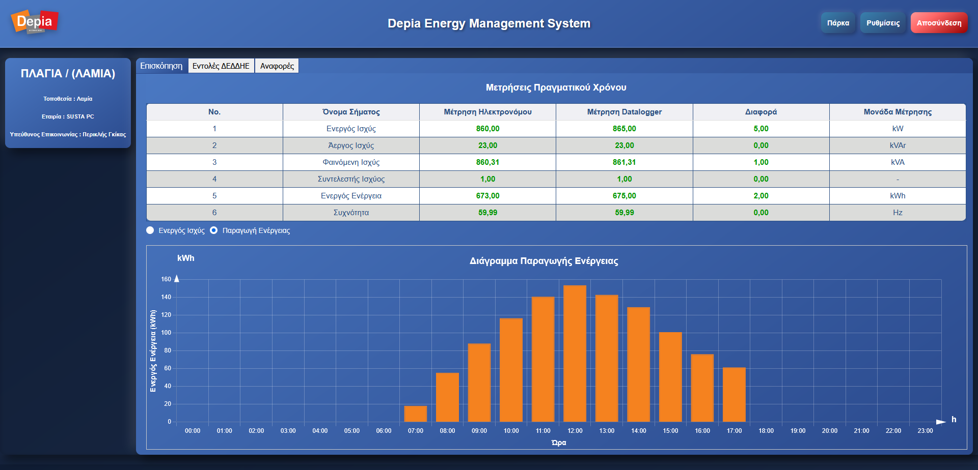Click the 10:00 energy bar
Image resolution: width=978 pixels, height=470 pixels.
[x=511, y=370]
